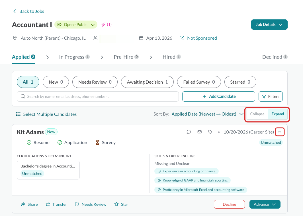Click the Survey hourglass icon

[x=97, y=142]
